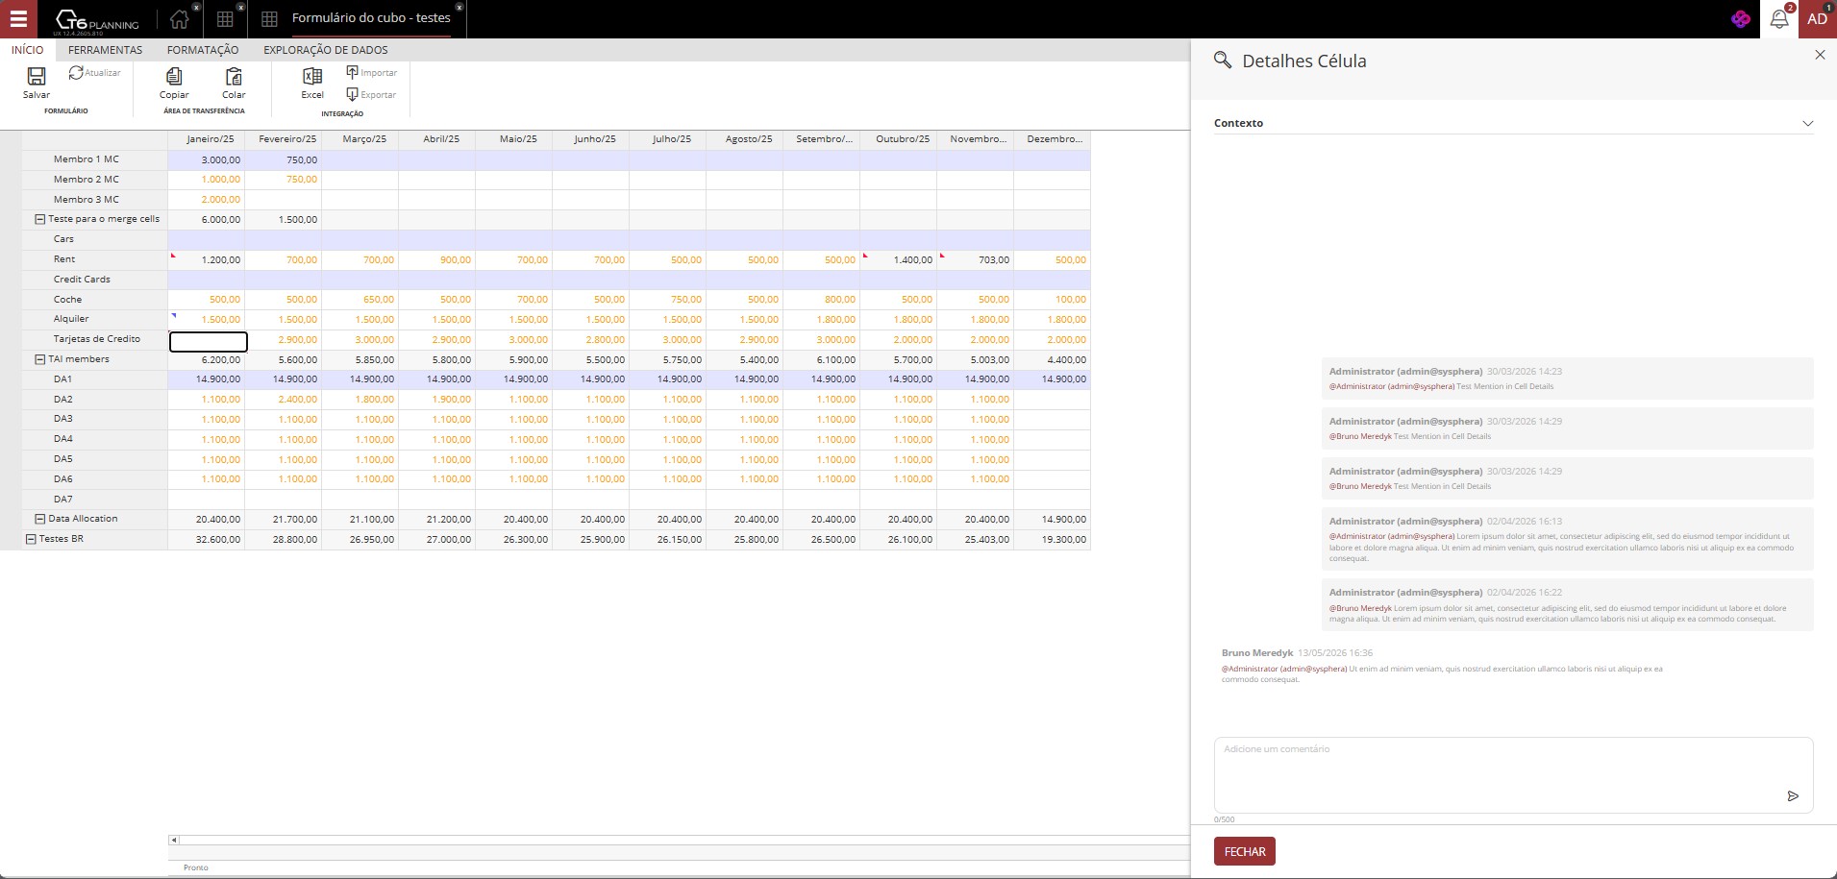Click the 32.600,00 total in Testes BR
This screenshot has width=1837, height=879.
pos(207,540)
